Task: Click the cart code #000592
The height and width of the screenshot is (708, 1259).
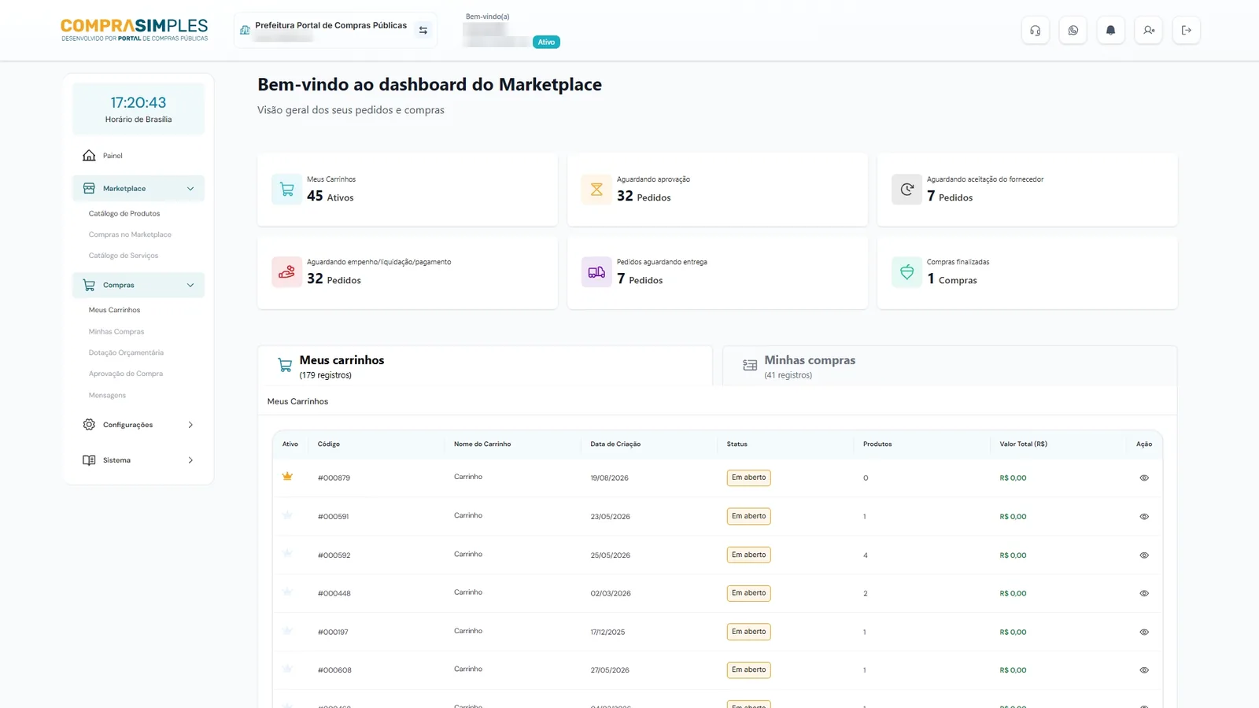Action: [334, 555]
